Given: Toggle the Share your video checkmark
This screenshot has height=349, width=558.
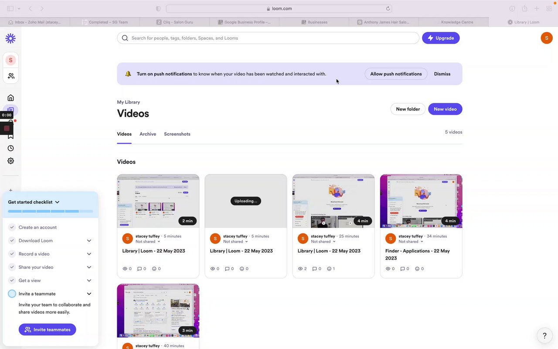Looking at the screenshot, I should (x=12, y=267).
